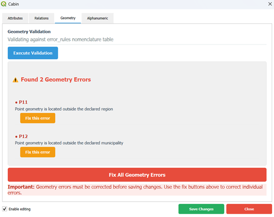Click the warning triangle icon
This screenshot has height=217, width=274.
click(x=16, y=80)
